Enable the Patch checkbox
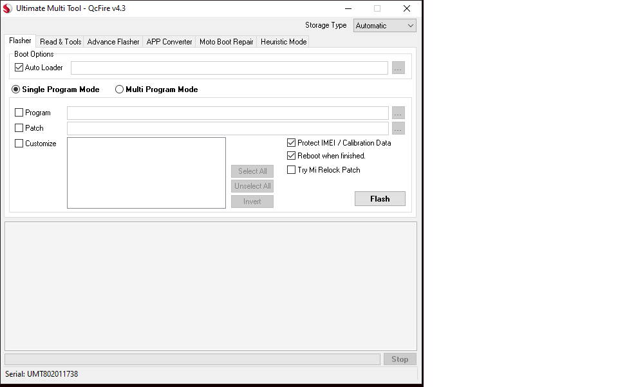 click(19, 128)
